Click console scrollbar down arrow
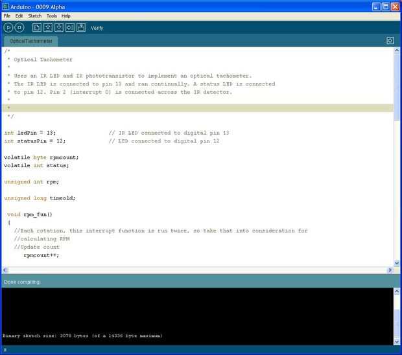 point(397,341)
